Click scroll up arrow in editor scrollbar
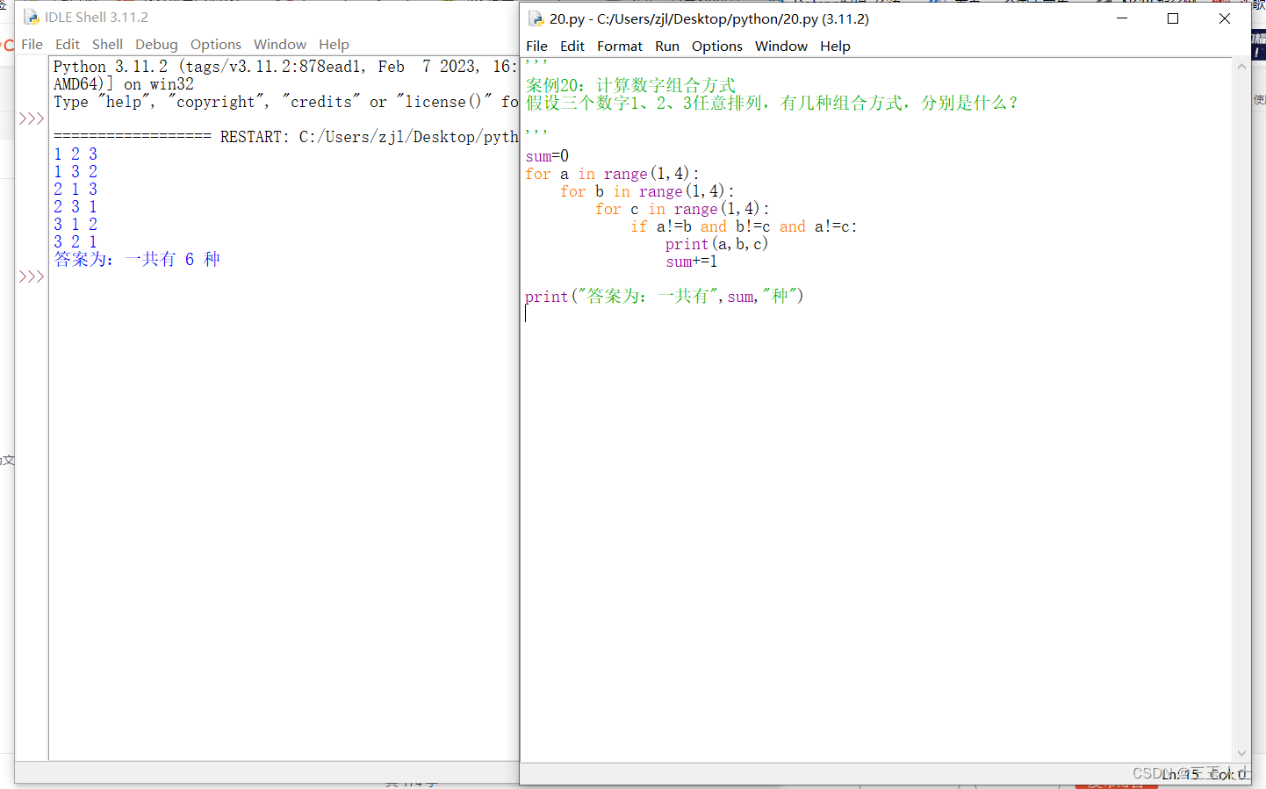The height and width of the screenshot is (789, 1266). pyautogui.click(x=1241, y=67)
